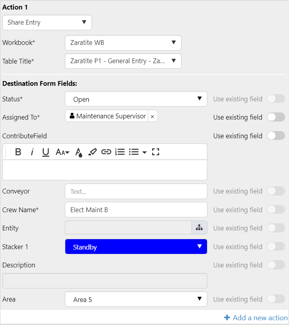Screen dimensions: 289x325
Task: Open the Stacker 1 Standby dropdown
Action: click(136, 247)
